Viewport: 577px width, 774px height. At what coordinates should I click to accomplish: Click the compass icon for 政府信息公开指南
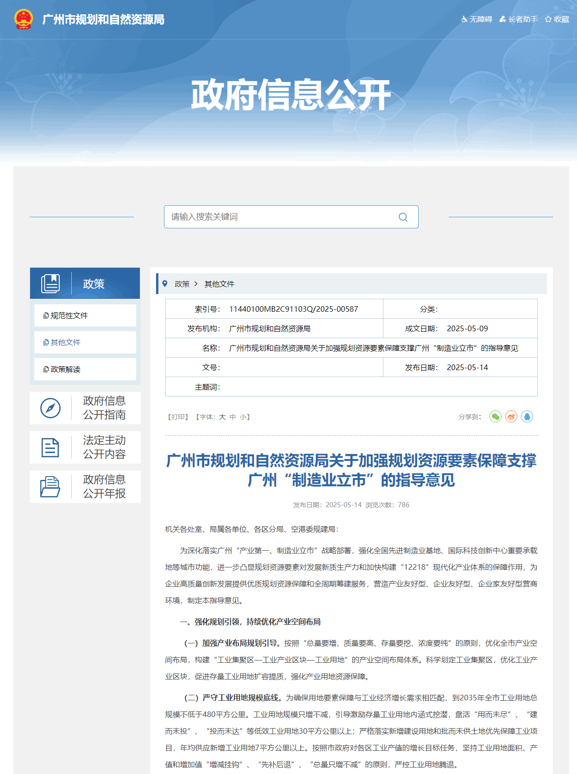pyautogui.click(x=50, y=408)
